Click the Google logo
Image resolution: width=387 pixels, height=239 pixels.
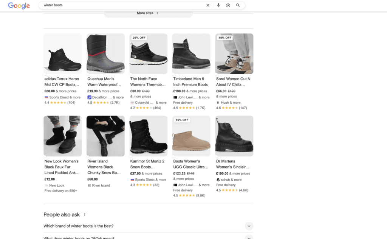19,6
